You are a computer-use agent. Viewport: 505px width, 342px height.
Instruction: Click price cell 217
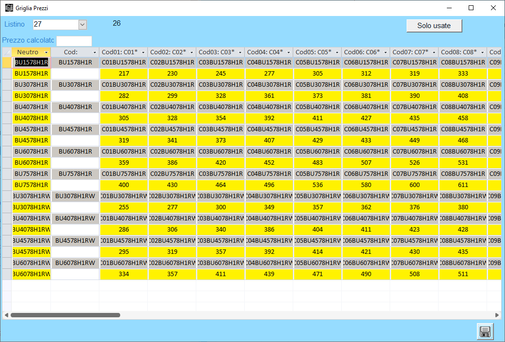pos(124,74)
